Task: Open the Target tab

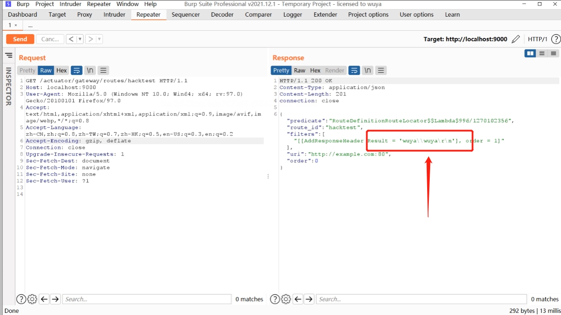Action: click(57, 14)
